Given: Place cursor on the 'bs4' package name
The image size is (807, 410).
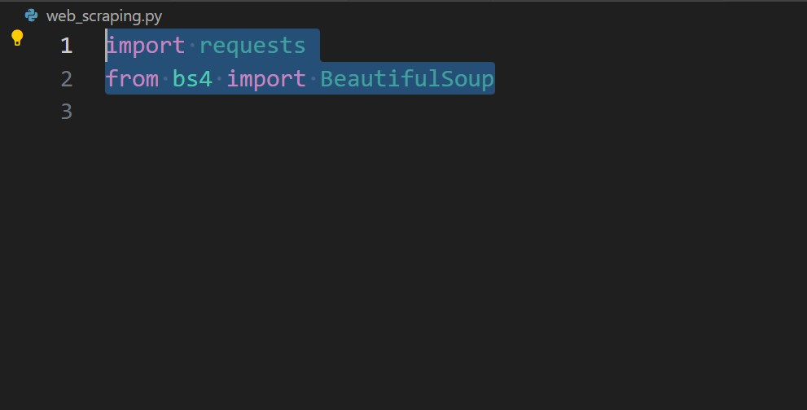Looking at the screenshot, I should point(192,79).
